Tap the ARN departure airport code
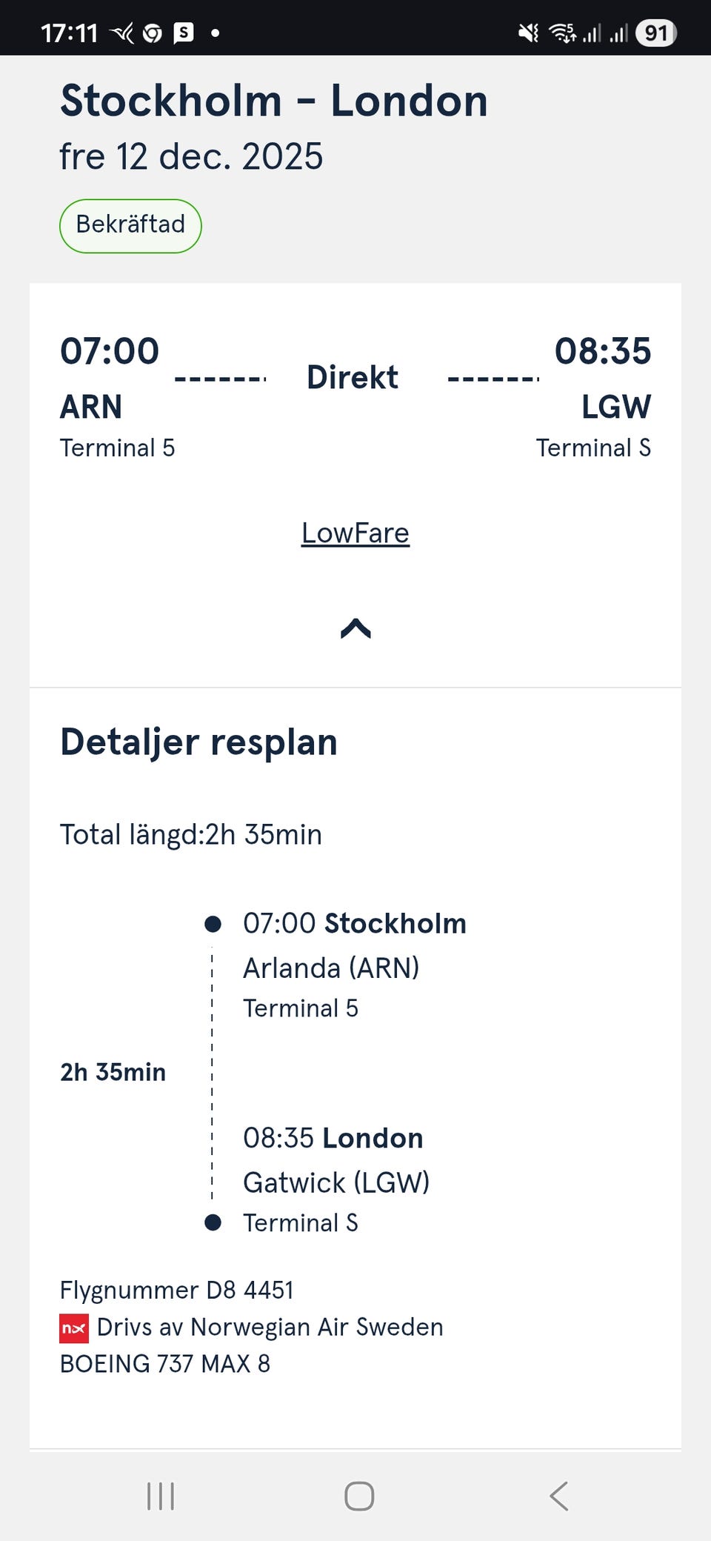 91,407
